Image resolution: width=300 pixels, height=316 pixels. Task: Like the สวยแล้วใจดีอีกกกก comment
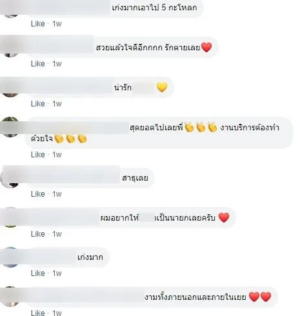[38, 64]
